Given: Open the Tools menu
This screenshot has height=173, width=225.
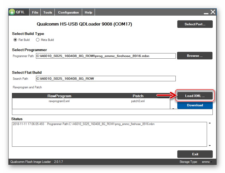Looking at the screenshot, I should [x=48, y=12].
